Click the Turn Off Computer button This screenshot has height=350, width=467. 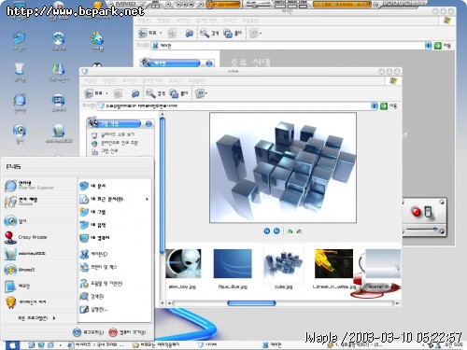127,332
